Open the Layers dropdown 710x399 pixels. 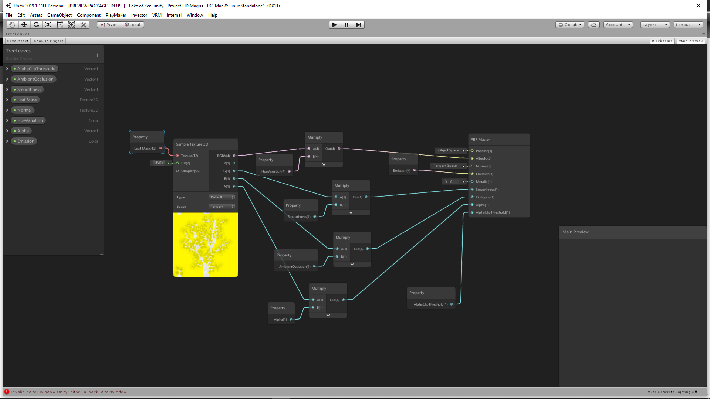click(x=655, y=25)
